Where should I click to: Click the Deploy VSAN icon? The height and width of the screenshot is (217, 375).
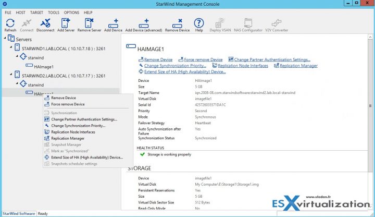[220, 23]
